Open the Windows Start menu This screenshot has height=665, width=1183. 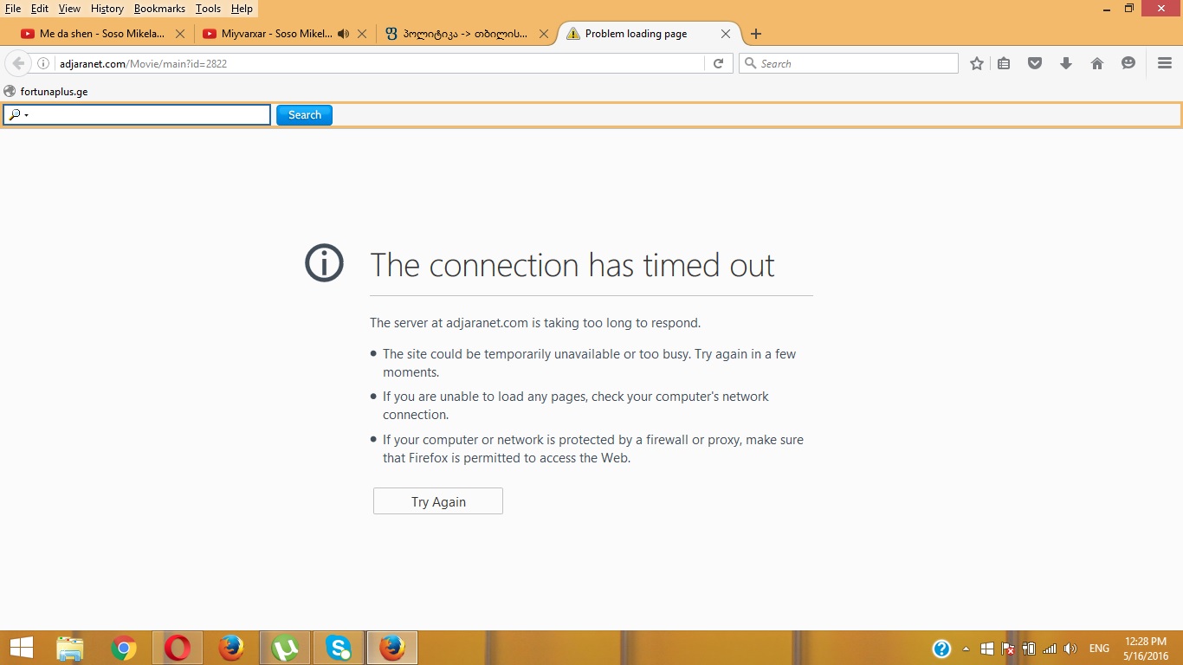click(22, 648)
